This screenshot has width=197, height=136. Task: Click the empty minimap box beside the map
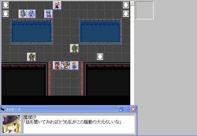pyautogui.click(x=145, y=10)
